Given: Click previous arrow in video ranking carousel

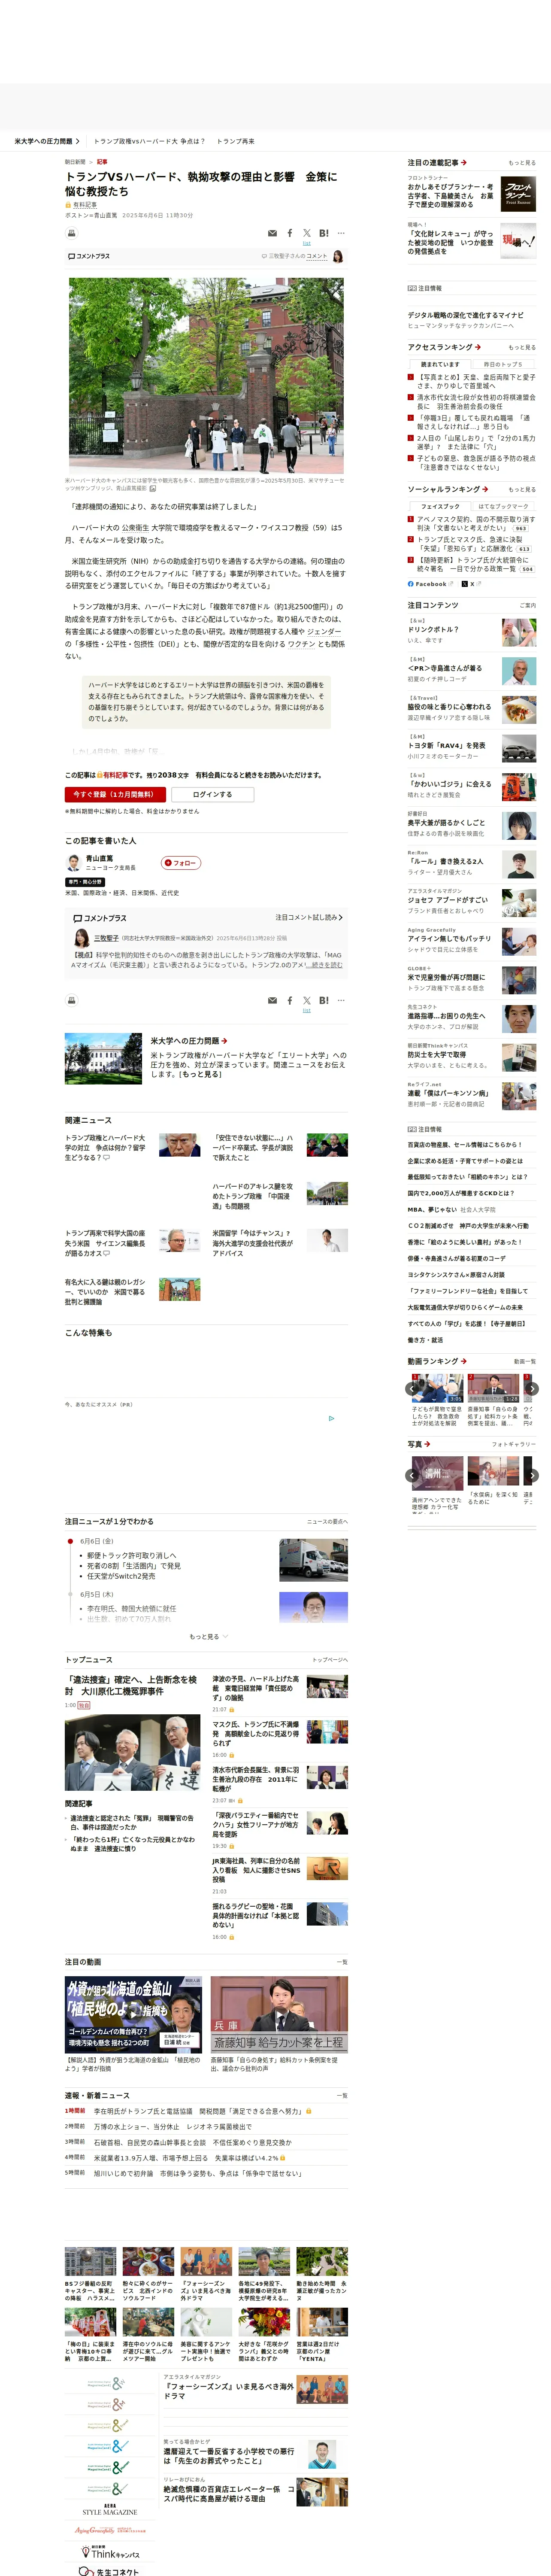Looking at the screenshot, I should point(411,1388).
